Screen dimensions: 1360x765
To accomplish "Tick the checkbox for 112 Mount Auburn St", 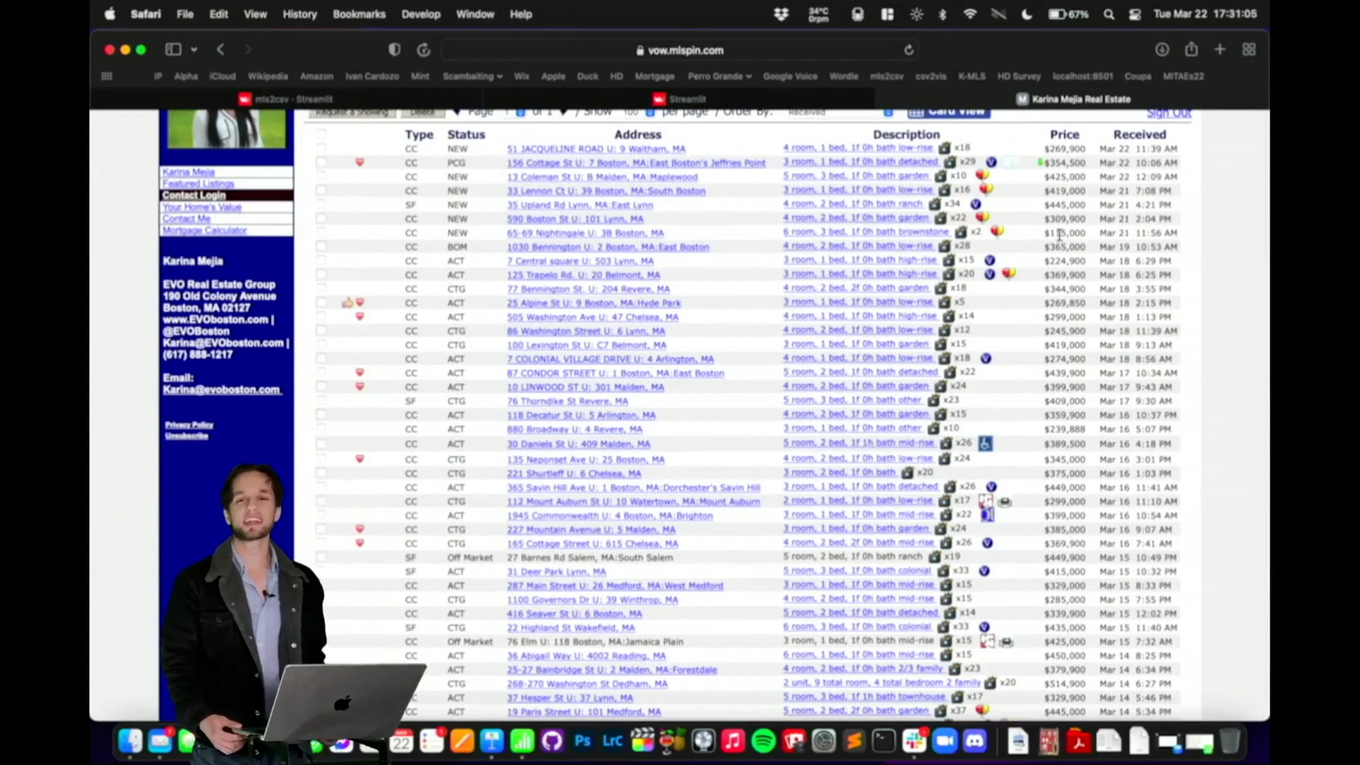I will pos(321,501).
